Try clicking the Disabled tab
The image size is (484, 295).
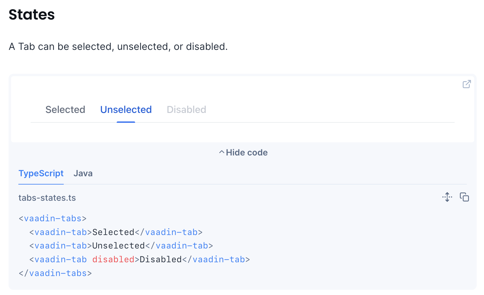point(186,110)
